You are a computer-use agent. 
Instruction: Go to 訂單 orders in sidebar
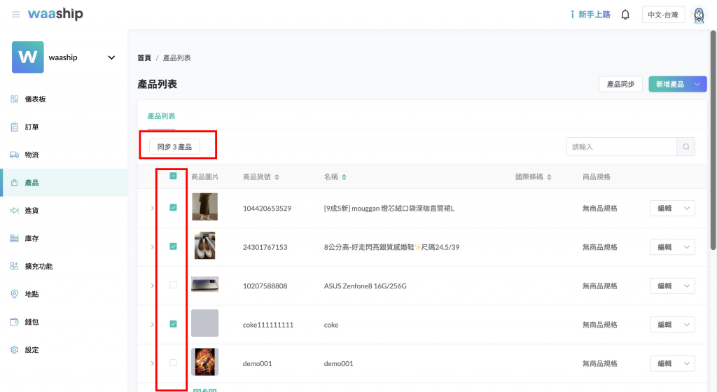tap(32, 127)
